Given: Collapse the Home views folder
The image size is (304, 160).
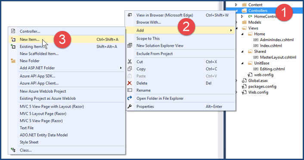Looking at the screenshot, I should [242, 34].
